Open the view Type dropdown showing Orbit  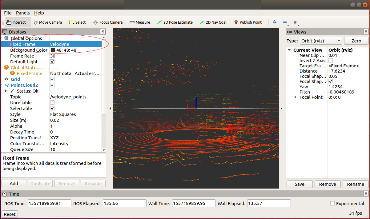(x=321, y=41)
